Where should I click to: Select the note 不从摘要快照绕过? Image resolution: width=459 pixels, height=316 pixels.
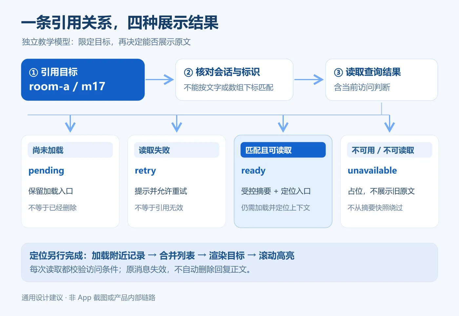click(x=375, y=208)
